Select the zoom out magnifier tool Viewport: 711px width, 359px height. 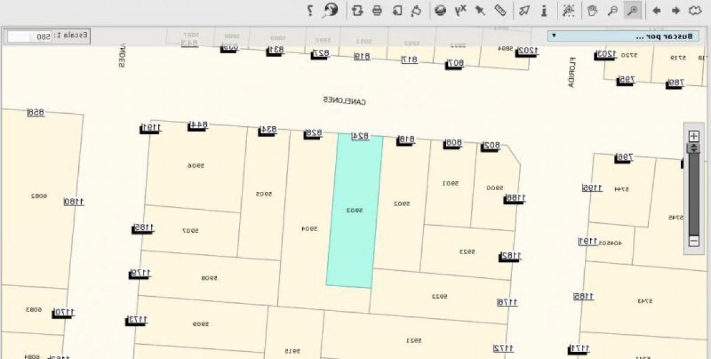click(x=613, y=11)
